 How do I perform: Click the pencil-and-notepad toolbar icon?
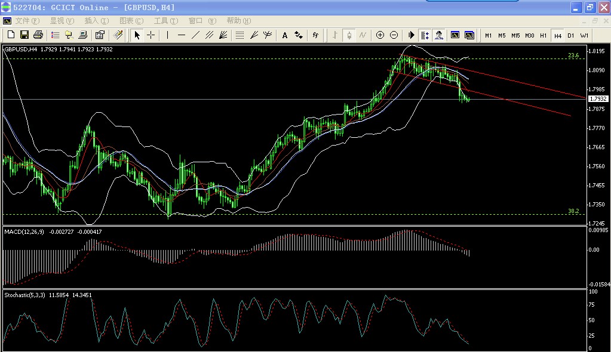tap(118, 35)
